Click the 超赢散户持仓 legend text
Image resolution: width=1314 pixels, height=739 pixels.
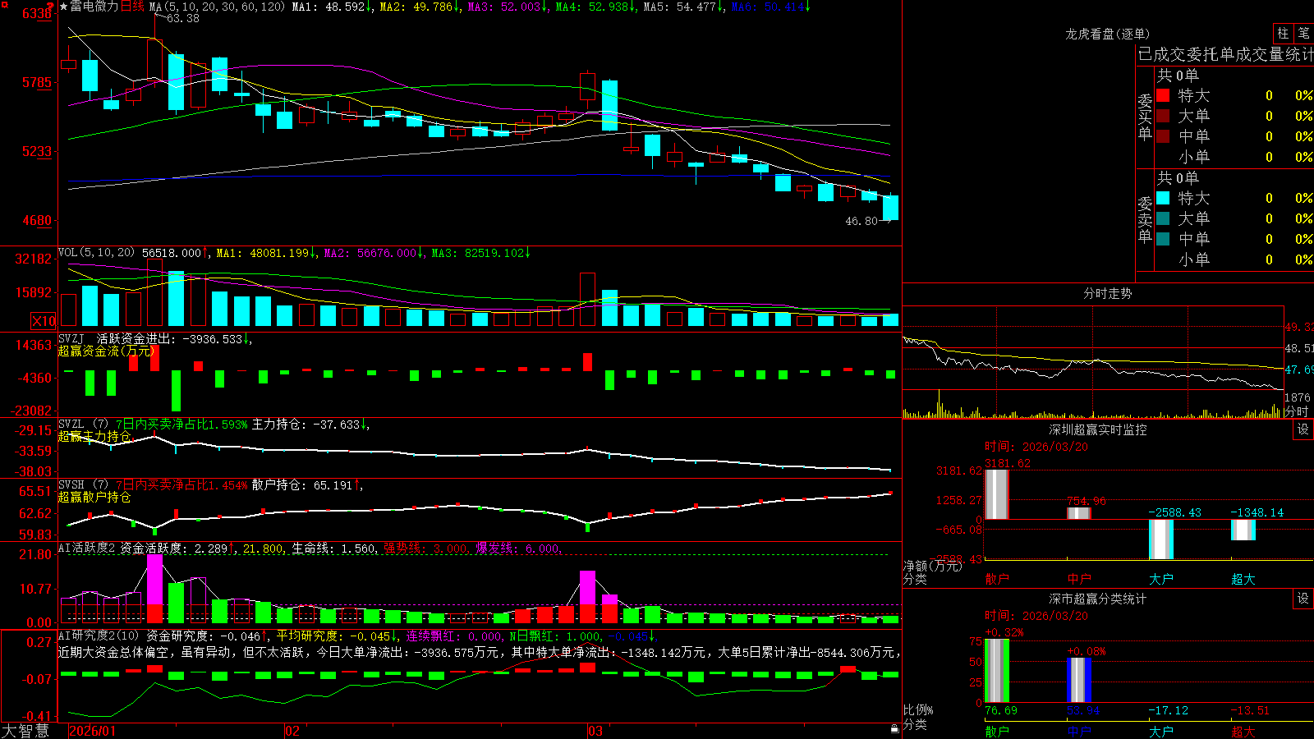tap(94, 497)
